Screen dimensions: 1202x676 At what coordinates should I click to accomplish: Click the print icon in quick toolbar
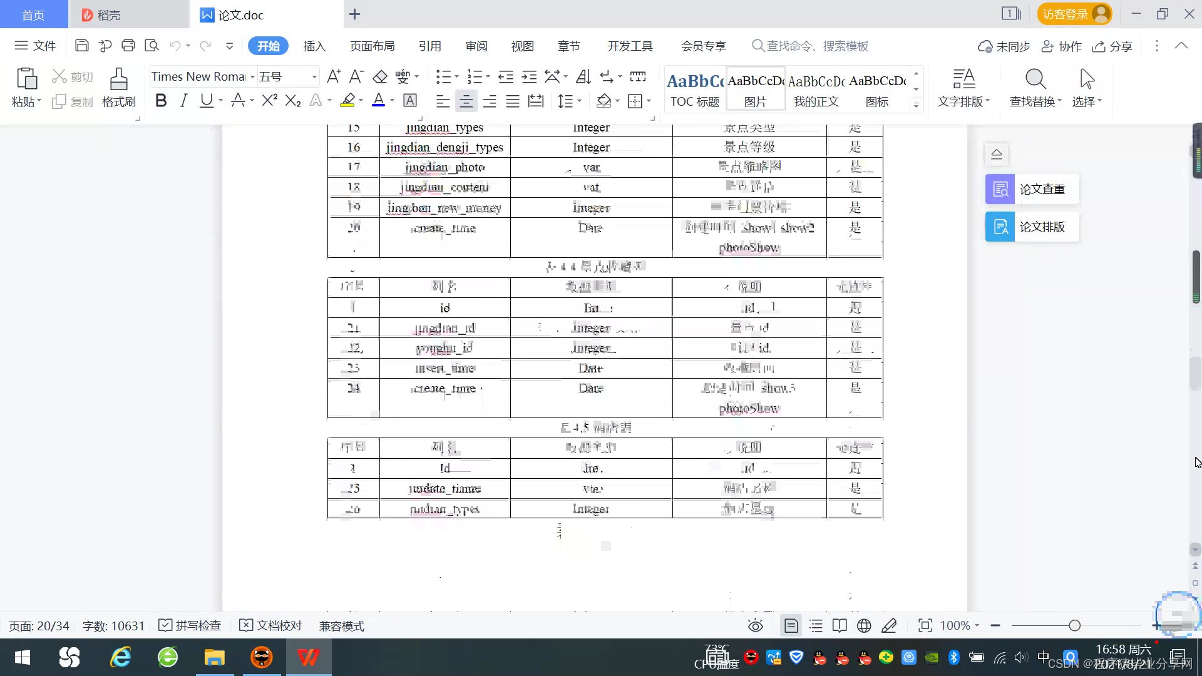(x=128, y=46)
